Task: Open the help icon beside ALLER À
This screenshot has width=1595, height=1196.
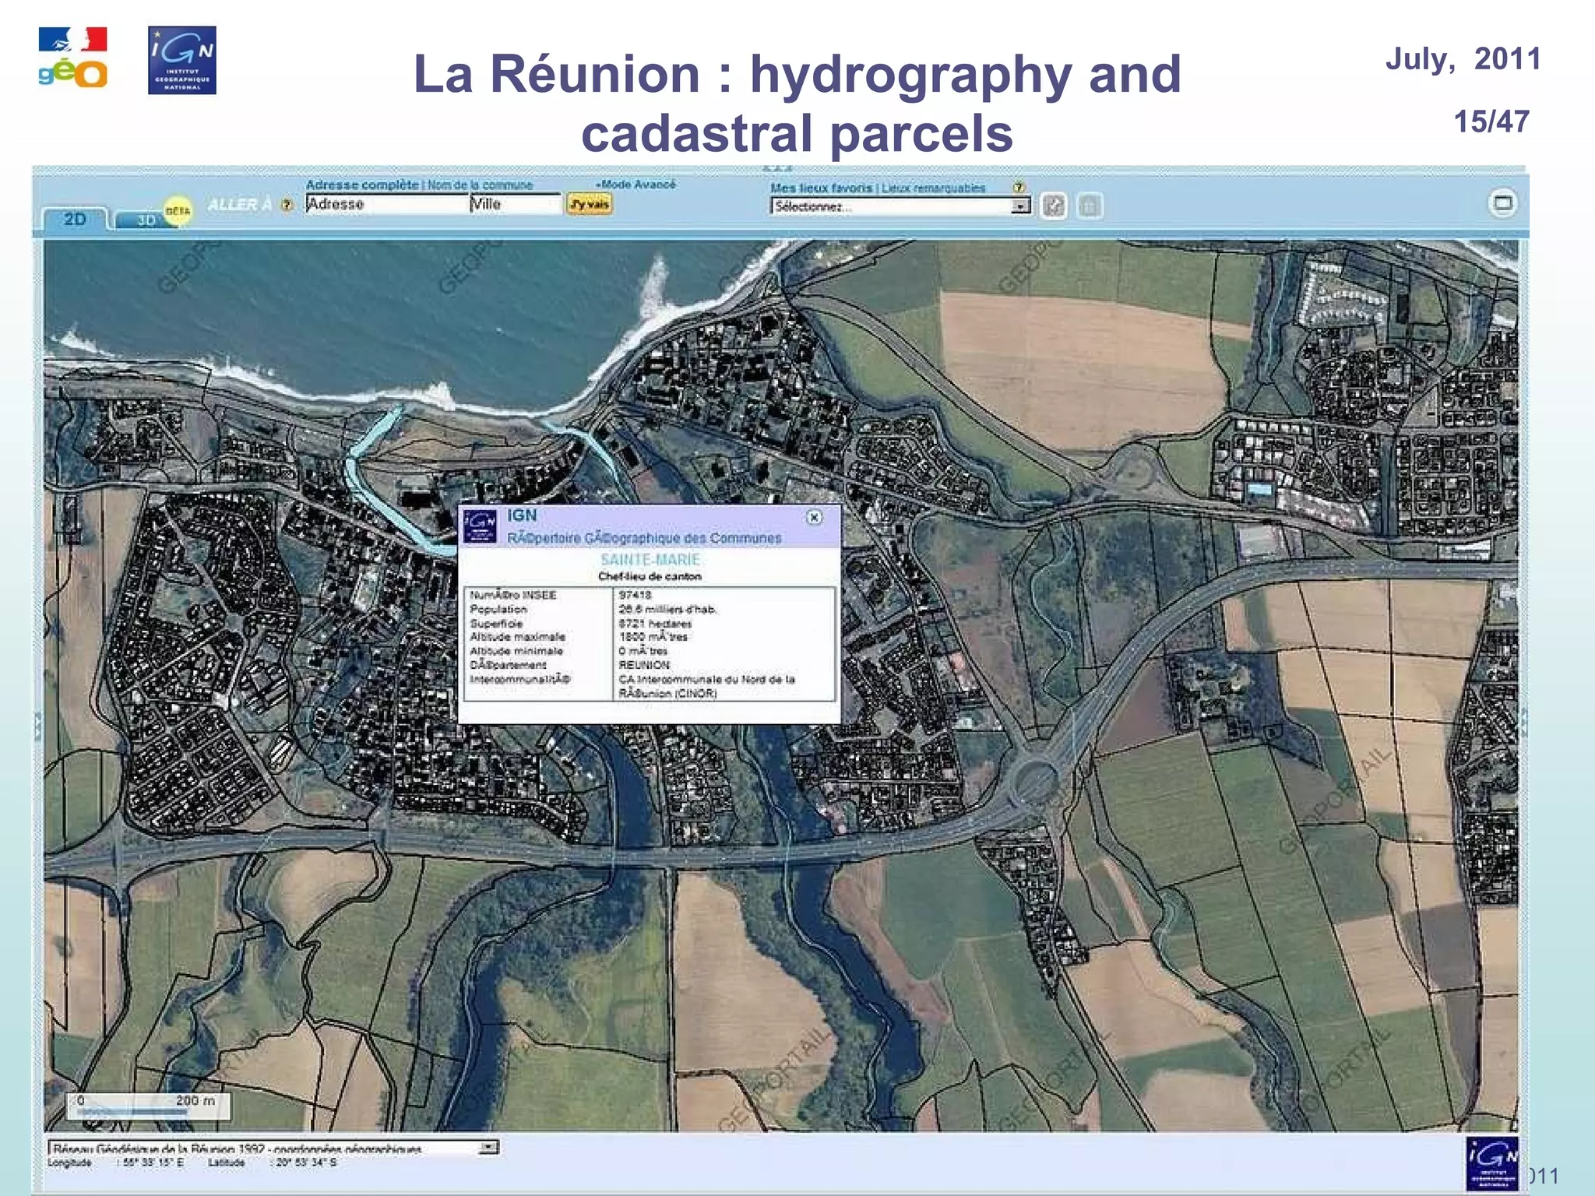Action: pyautogui.click(x=287, y=205)
